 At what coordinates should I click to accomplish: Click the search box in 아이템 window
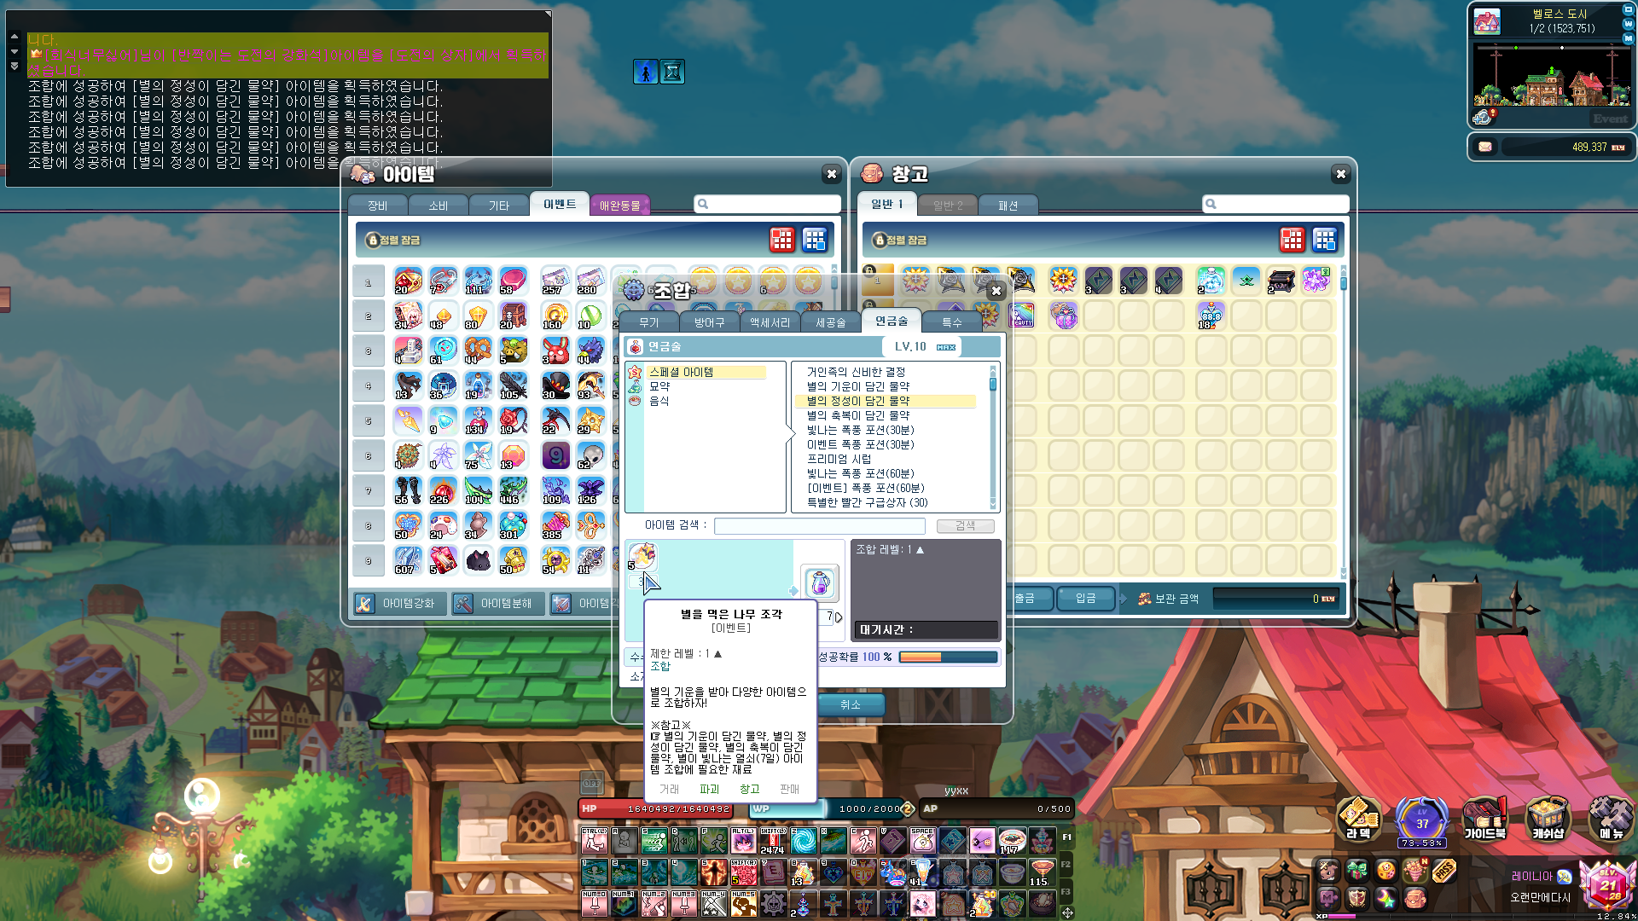click(768, 205)
